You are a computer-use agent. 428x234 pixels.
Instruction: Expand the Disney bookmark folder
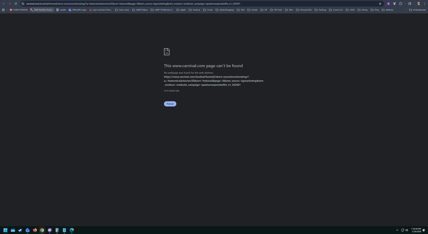coord(362,10)
